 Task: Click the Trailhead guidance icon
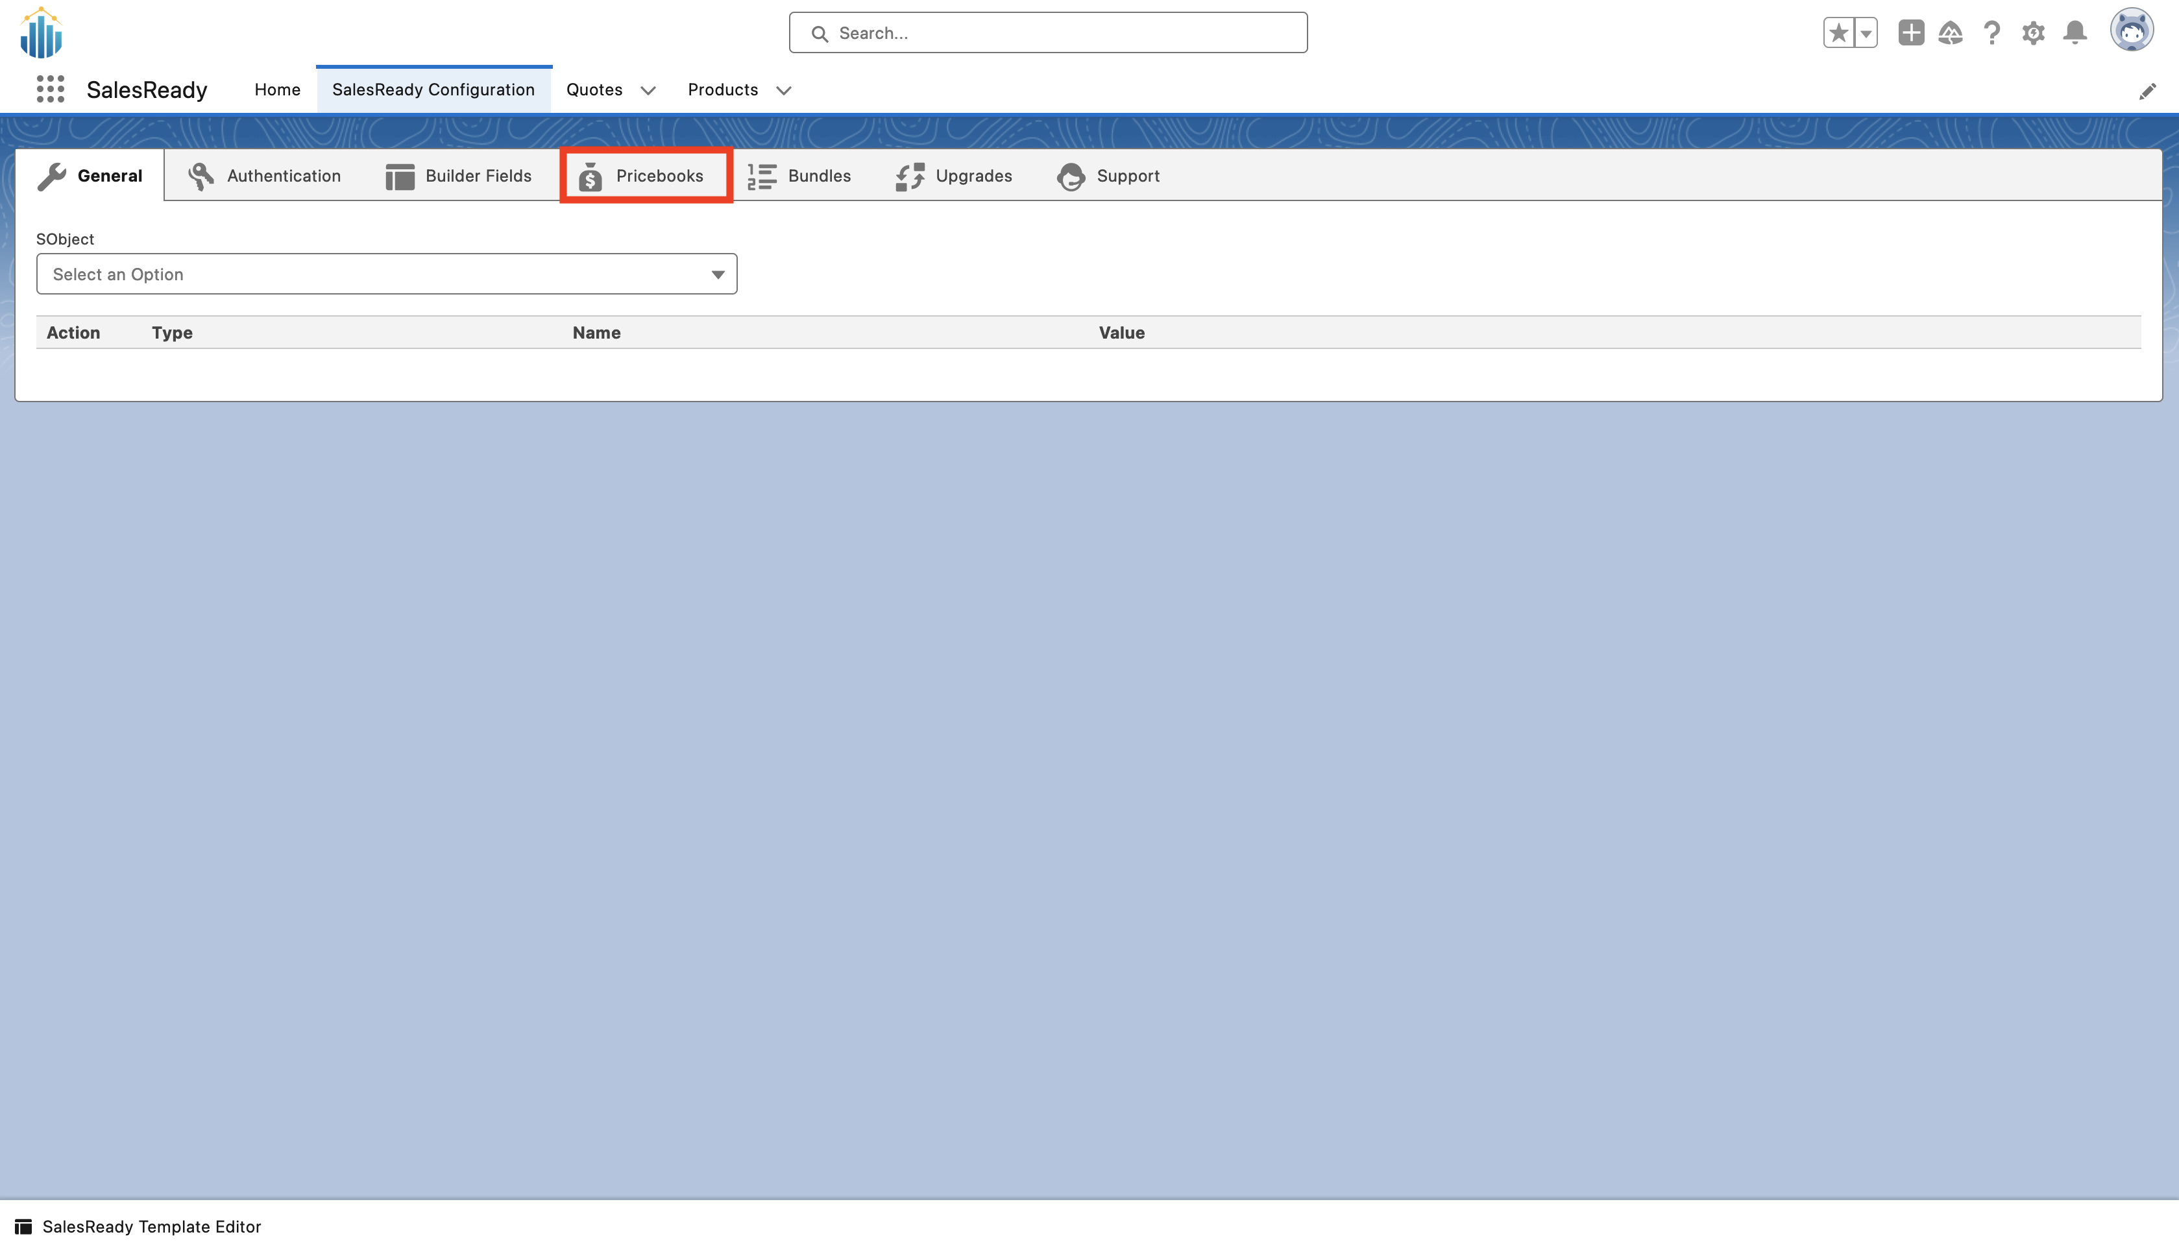click(x=1951, y=32)
